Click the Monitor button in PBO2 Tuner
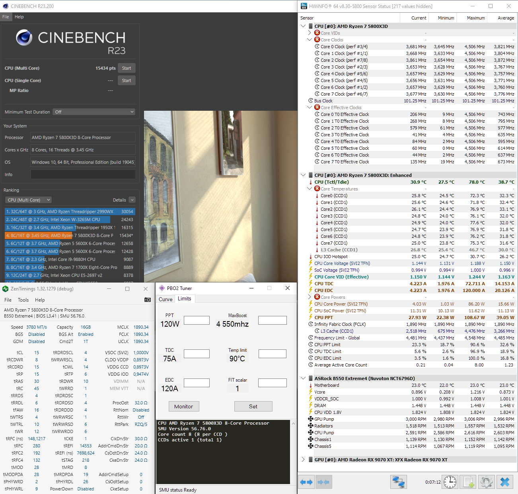Viewport: 518px width, 494px height. coord(183,406)
